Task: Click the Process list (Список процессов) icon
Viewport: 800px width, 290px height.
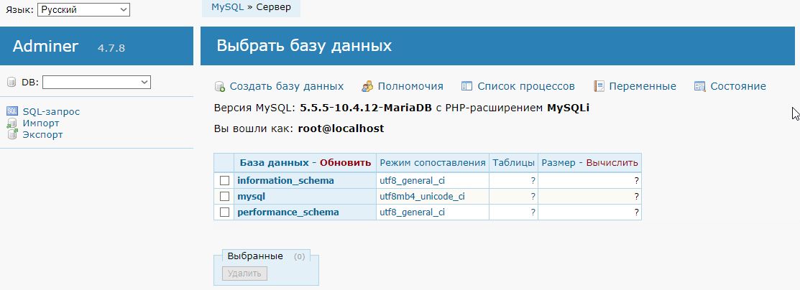Action: (466, 86)
